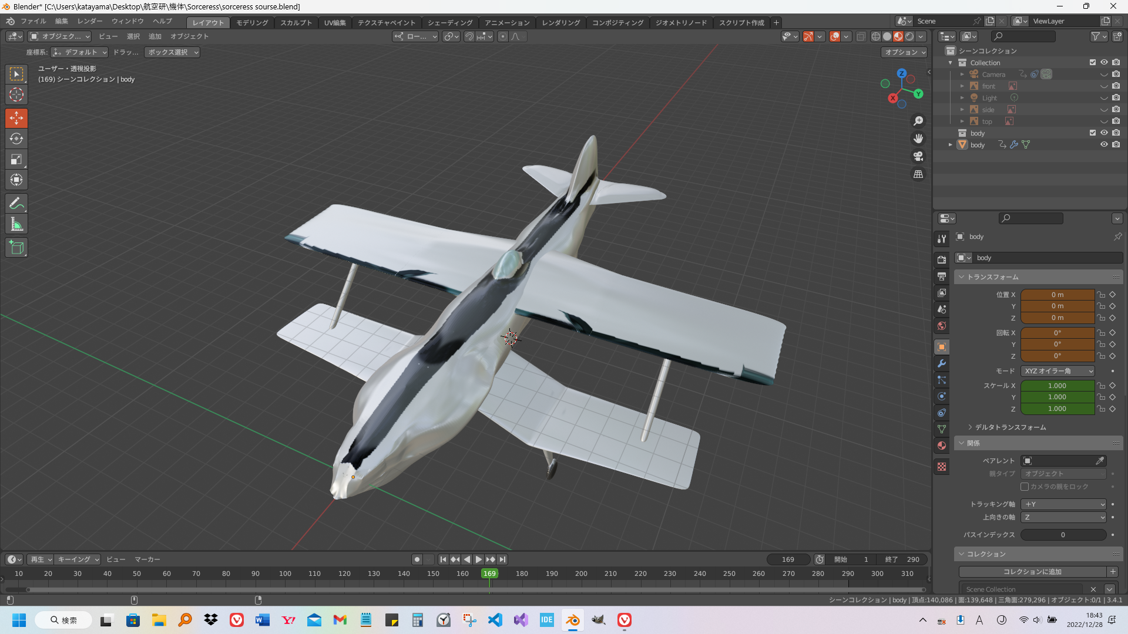Choose the Measure tool
1128x634 pixels.
pos(16,224)
